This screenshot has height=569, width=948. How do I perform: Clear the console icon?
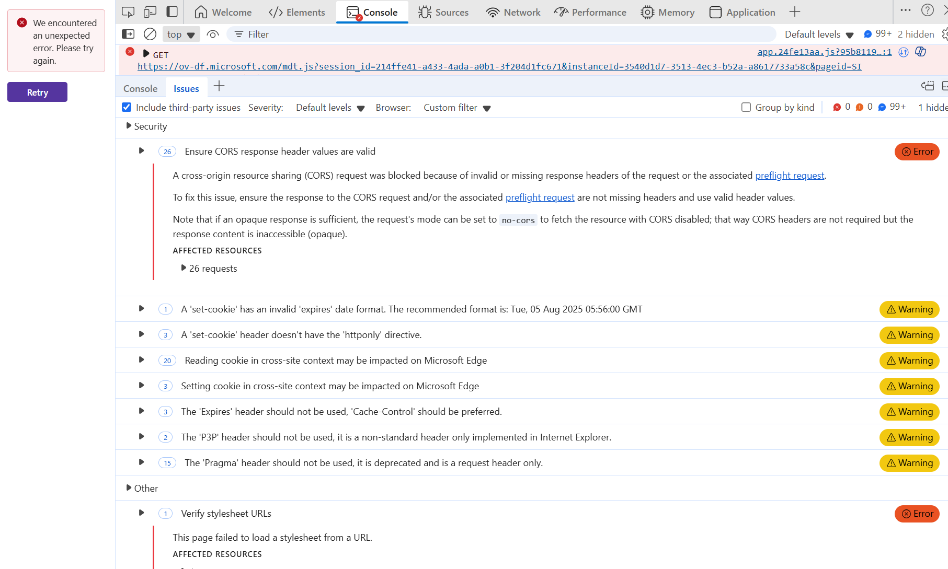[x=150, y=34]
